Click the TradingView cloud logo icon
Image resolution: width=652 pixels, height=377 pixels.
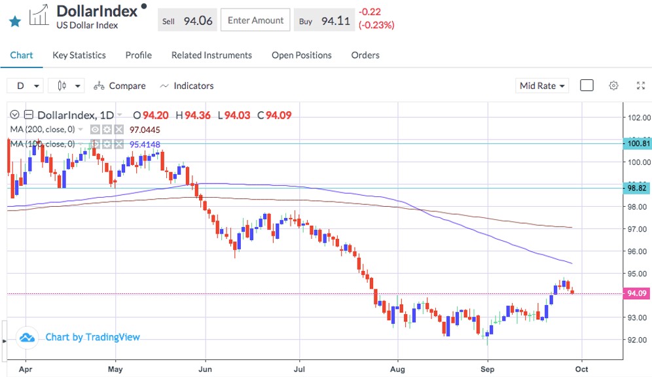click(x=27, y=337)
